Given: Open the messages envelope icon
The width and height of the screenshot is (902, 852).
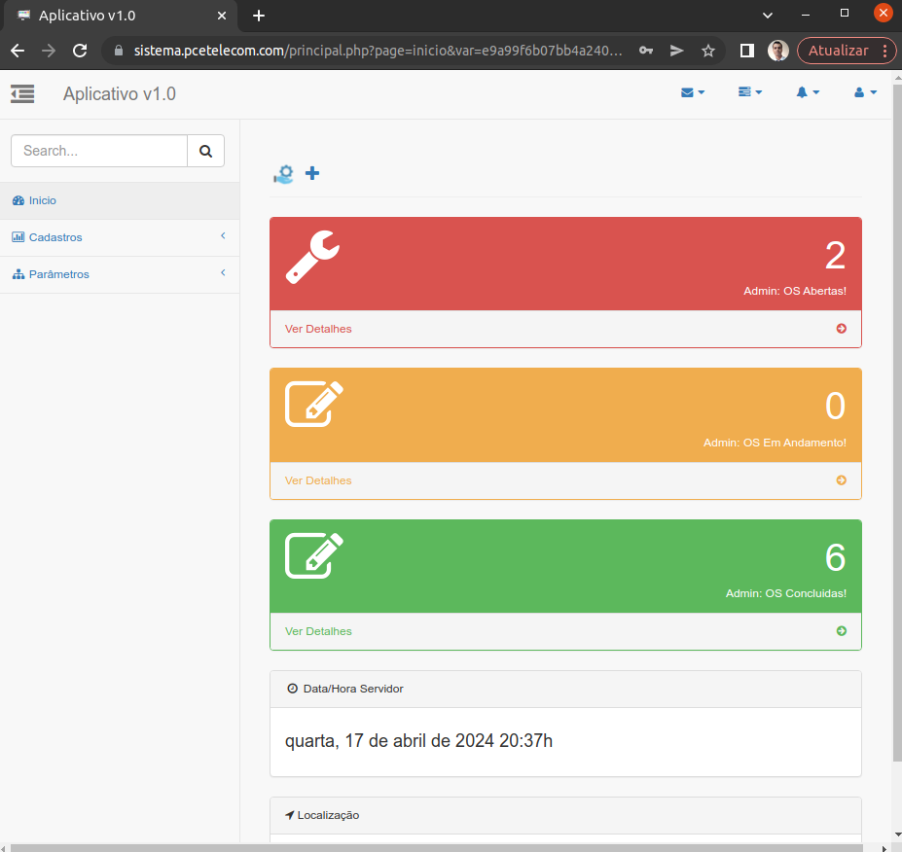Looking at the screenshot, I should pyautogui.click(x=688, y=92).
